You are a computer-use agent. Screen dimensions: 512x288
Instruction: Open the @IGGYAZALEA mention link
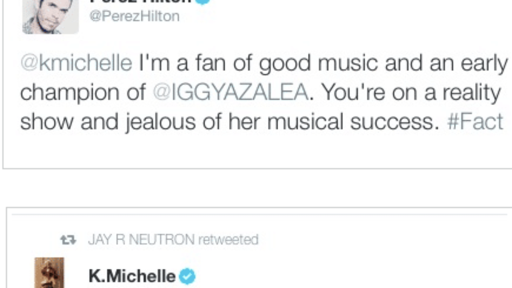230,93
